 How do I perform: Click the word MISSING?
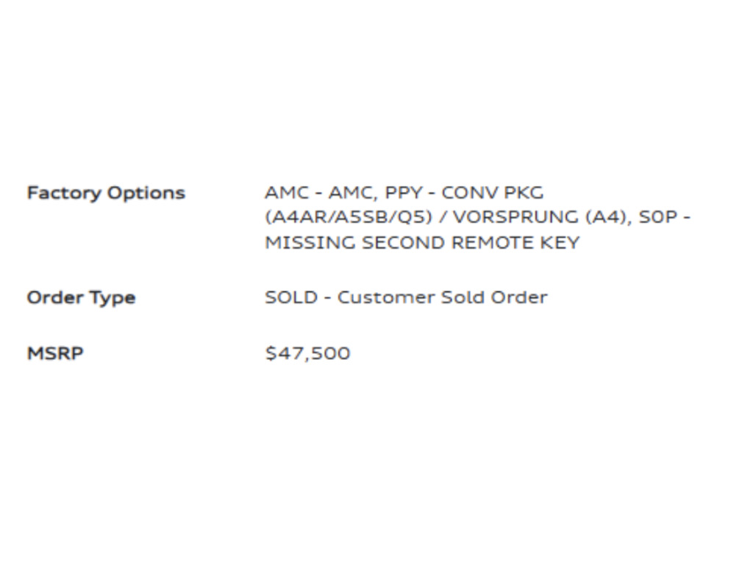310,243
